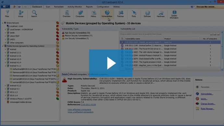
Task: Open the Dashboard tab
Action: point(37,7)
